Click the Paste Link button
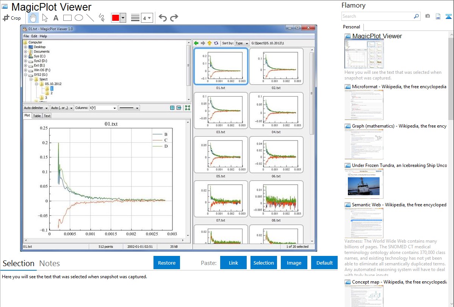The width and height of the screenshot is (454, 307). 233,263
